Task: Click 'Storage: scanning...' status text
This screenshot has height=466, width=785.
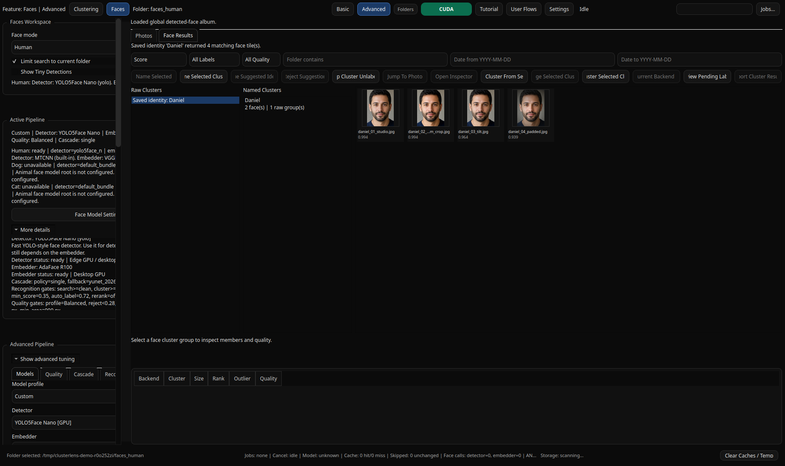Action: click(x=562, y=455)
